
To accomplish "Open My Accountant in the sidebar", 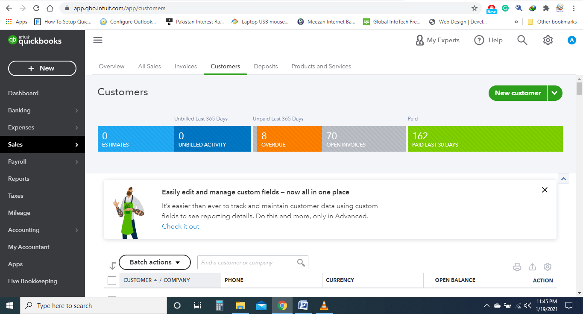I will coord(29,247).
